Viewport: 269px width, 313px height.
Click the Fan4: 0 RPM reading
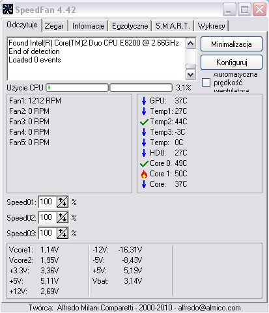[x=29, y=132]
